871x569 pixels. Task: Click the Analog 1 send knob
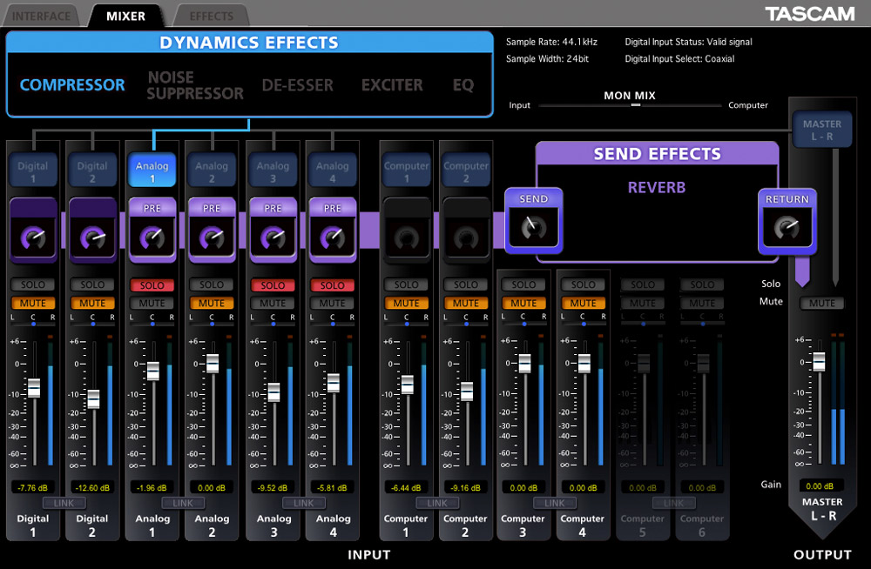click(152, 237)
